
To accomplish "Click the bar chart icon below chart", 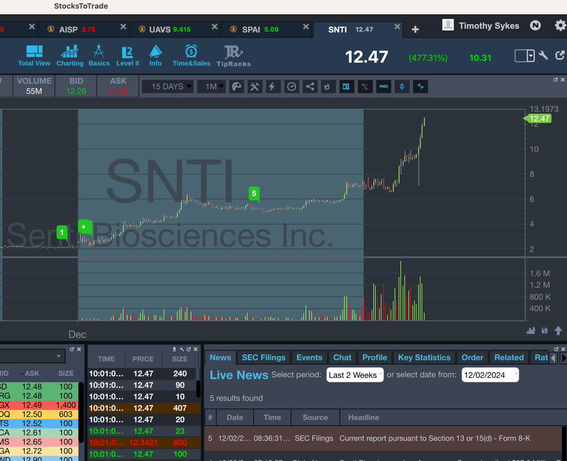I will (x=531, y=331).
